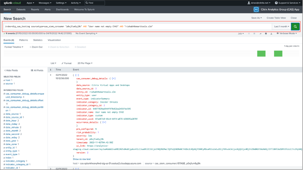
Task: Click the green search run button
Action: pos(295,27)
